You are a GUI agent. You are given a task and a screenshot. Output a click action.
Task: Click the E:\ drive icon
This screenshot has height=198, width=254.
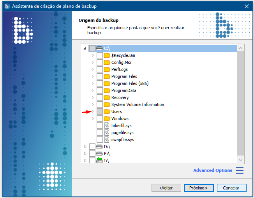coord(99,154)
